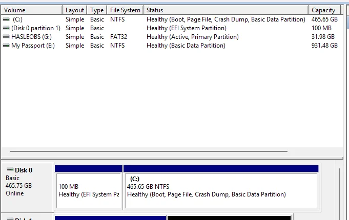The image size is (349, 220).
Task: Click the My Passport (E:) drive icon
Action: [x=6, y=46]
